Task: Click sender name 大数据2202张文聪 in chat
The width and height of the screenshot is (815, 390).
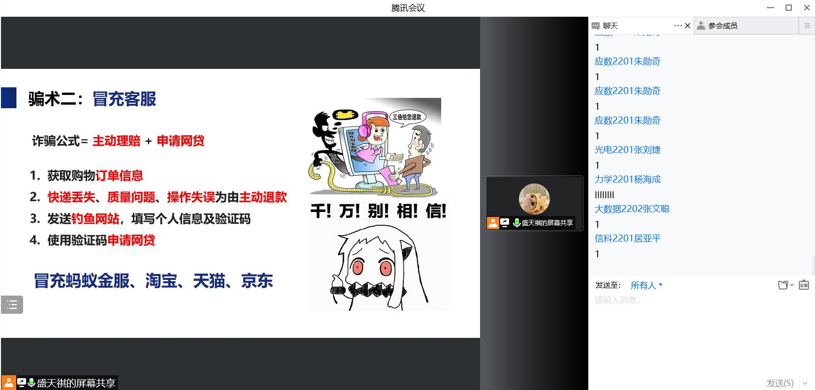Action: [632, 209]
